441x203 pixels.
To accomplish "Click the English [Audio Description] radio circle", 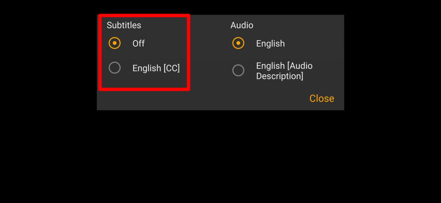I will [x=238, y=70].
